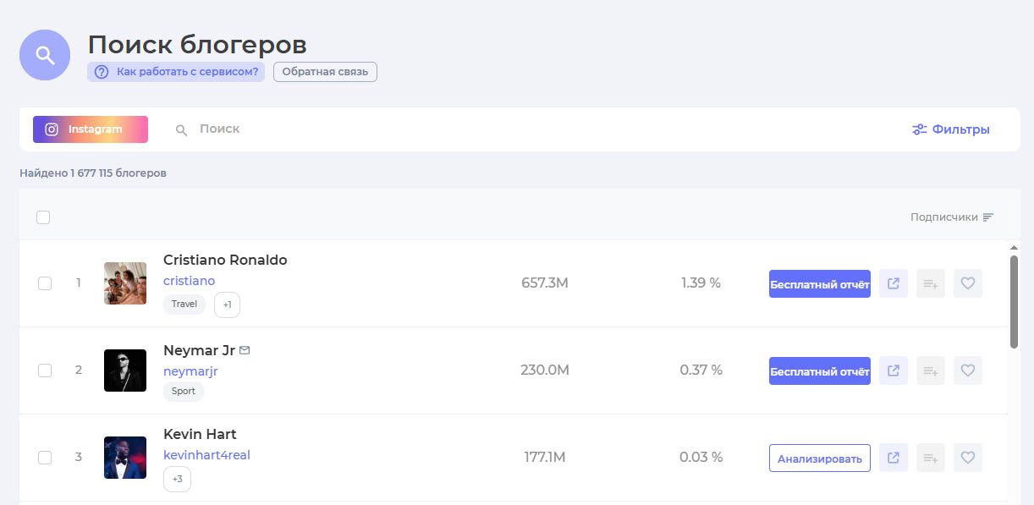1034x505 pixels.
Task: Open Neymar Jr's profile in a new tab icon
Action: 894,371
